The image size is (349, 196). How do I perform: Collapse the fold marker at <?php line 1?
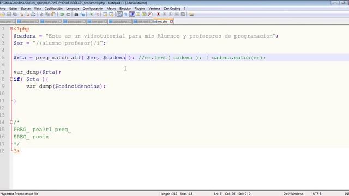click(11, 29)
